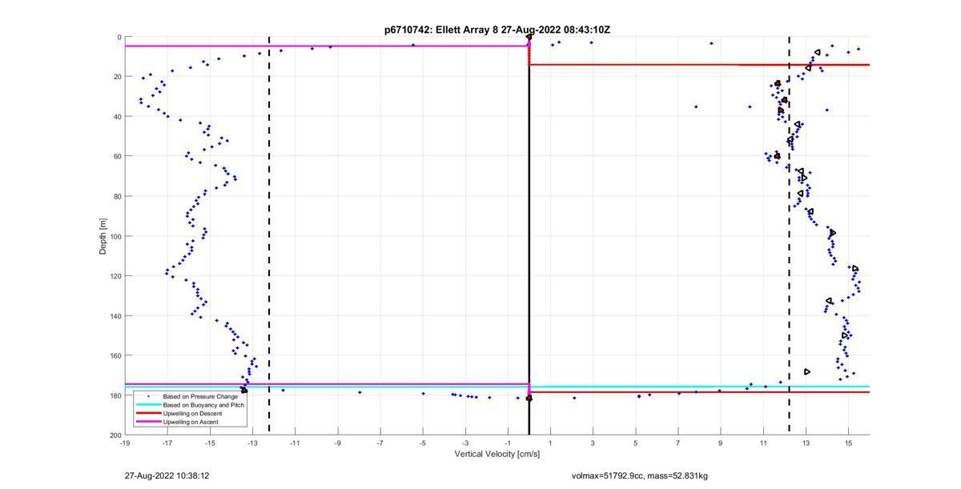Click the solid black zero-velocity vertical line
The height and width of the screenshot is (489, 961).
[529, 236]
